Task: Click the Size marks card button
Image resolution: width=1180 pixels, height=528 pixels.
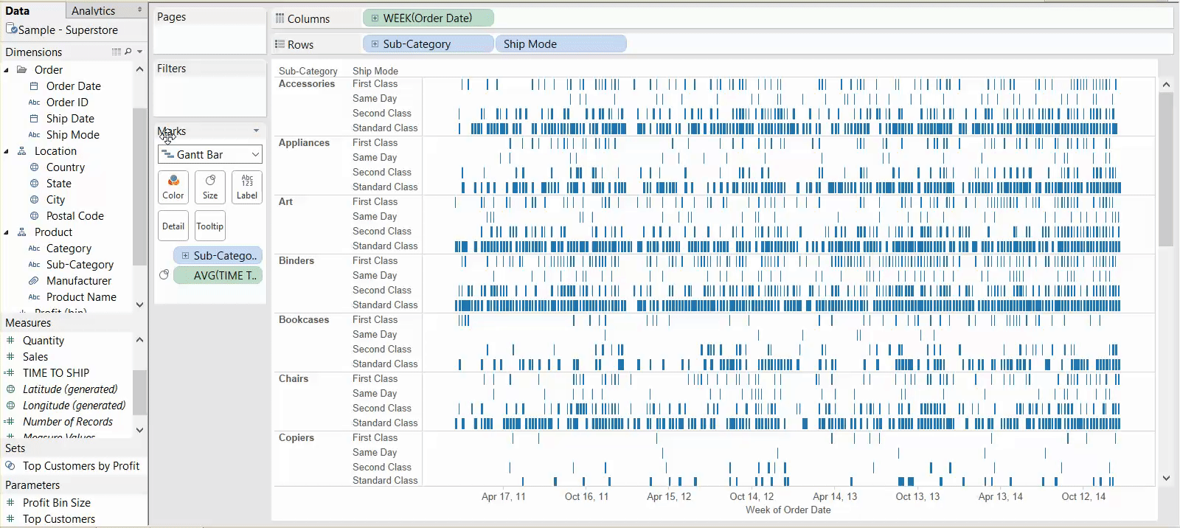Action: coord(210,187)
